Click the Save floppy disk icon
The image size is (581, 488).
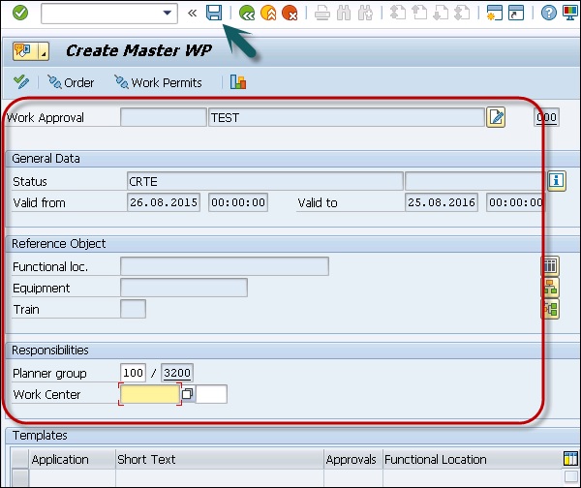[x=213, y=13]
